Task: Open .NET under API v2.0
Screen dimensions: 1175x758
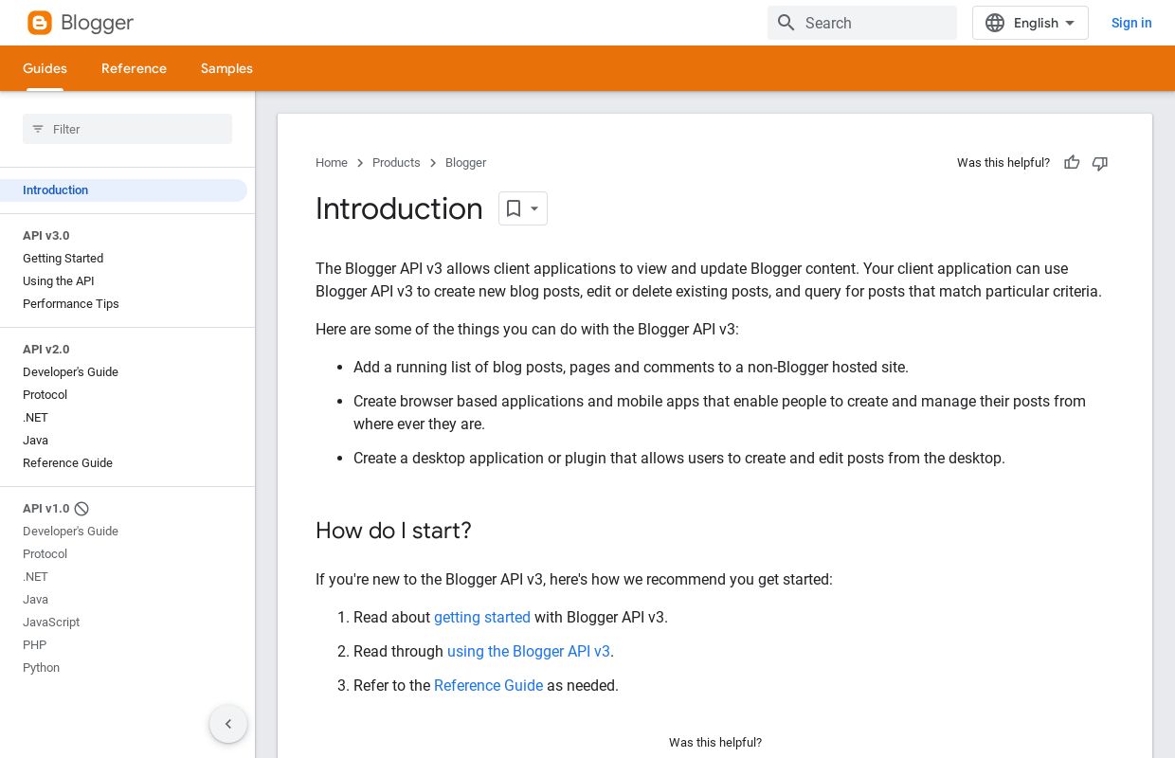Action: 35,418
